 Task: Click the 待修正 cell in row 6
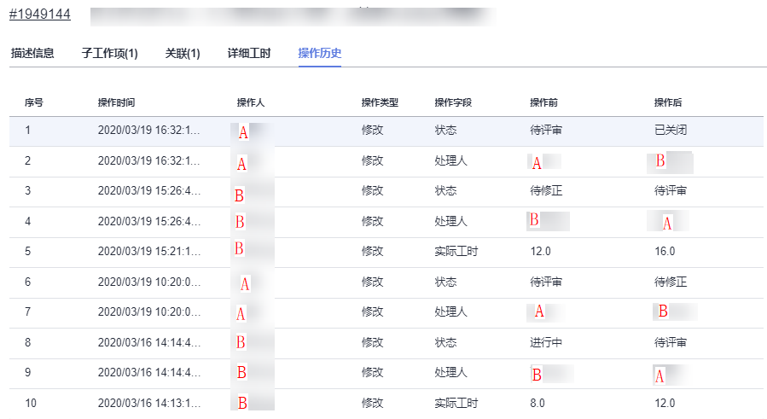pos(671,282)
